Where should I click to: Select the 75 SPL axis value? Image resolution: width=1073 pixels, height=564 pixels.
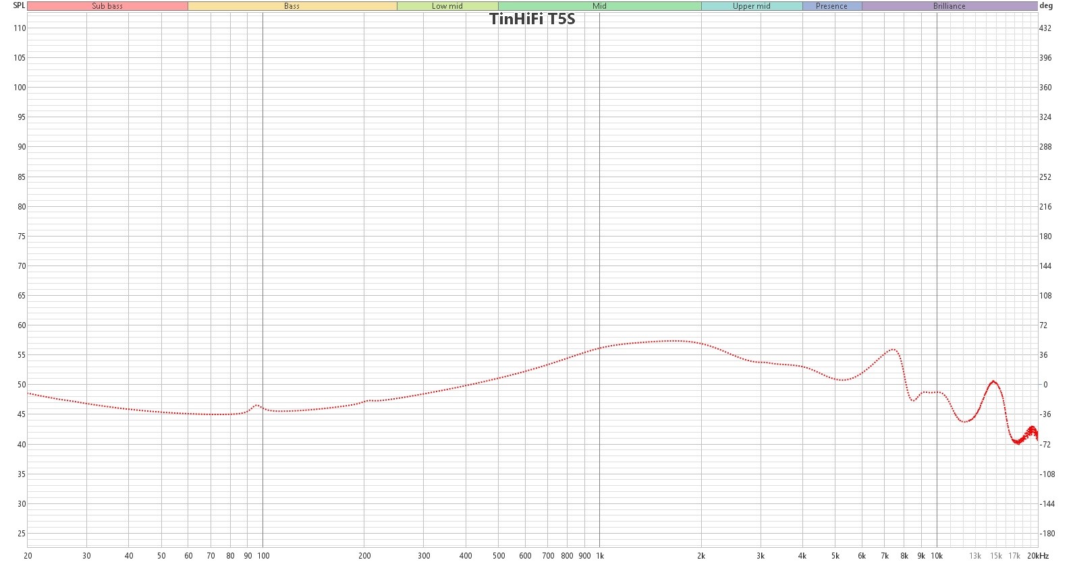(22, 237)
